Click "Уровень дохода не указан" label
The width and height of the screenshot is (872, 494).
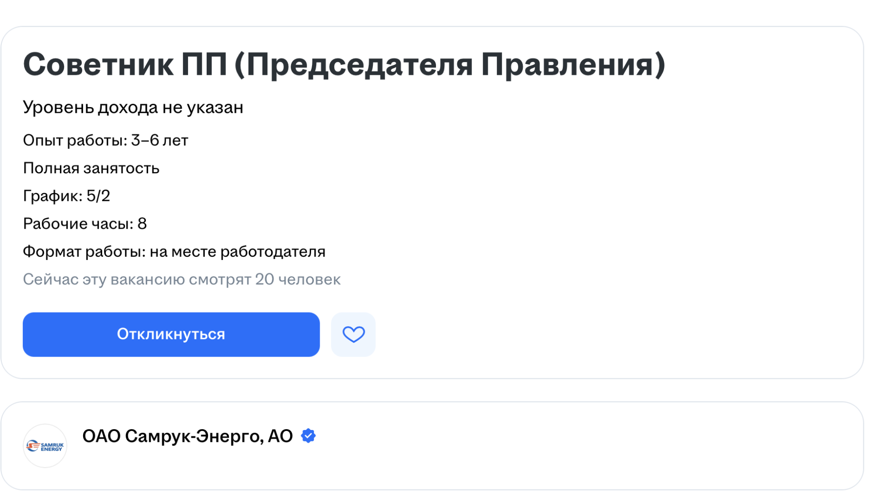pyautogui.click(x=133, y=108)
